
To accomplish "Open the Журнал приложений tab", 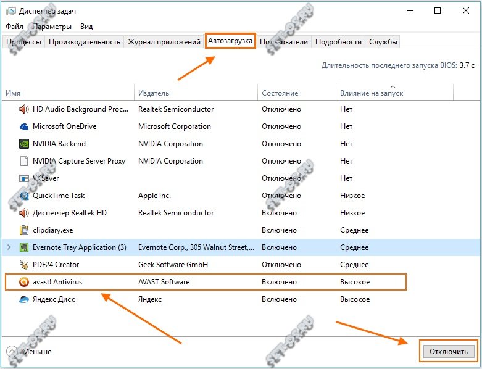I will [164, 42].
